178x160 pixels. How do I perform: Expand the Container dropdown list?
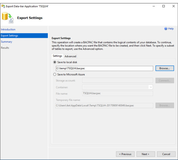coord(151,87)
